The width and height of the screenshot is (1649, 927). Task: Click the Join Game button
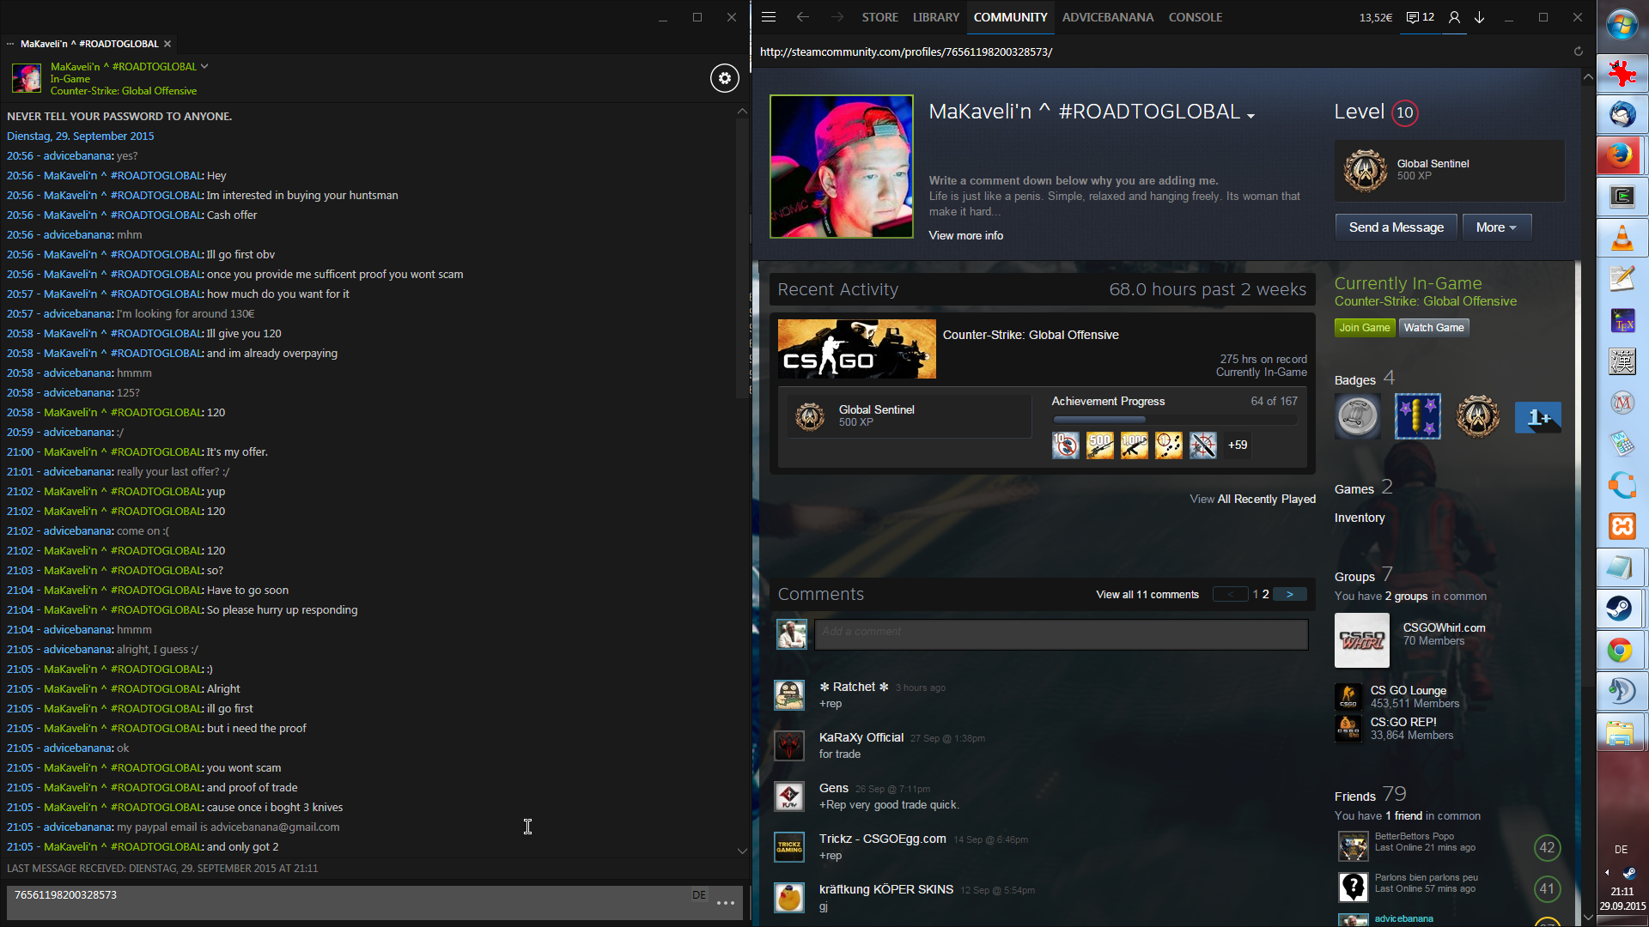(1364, 328)
